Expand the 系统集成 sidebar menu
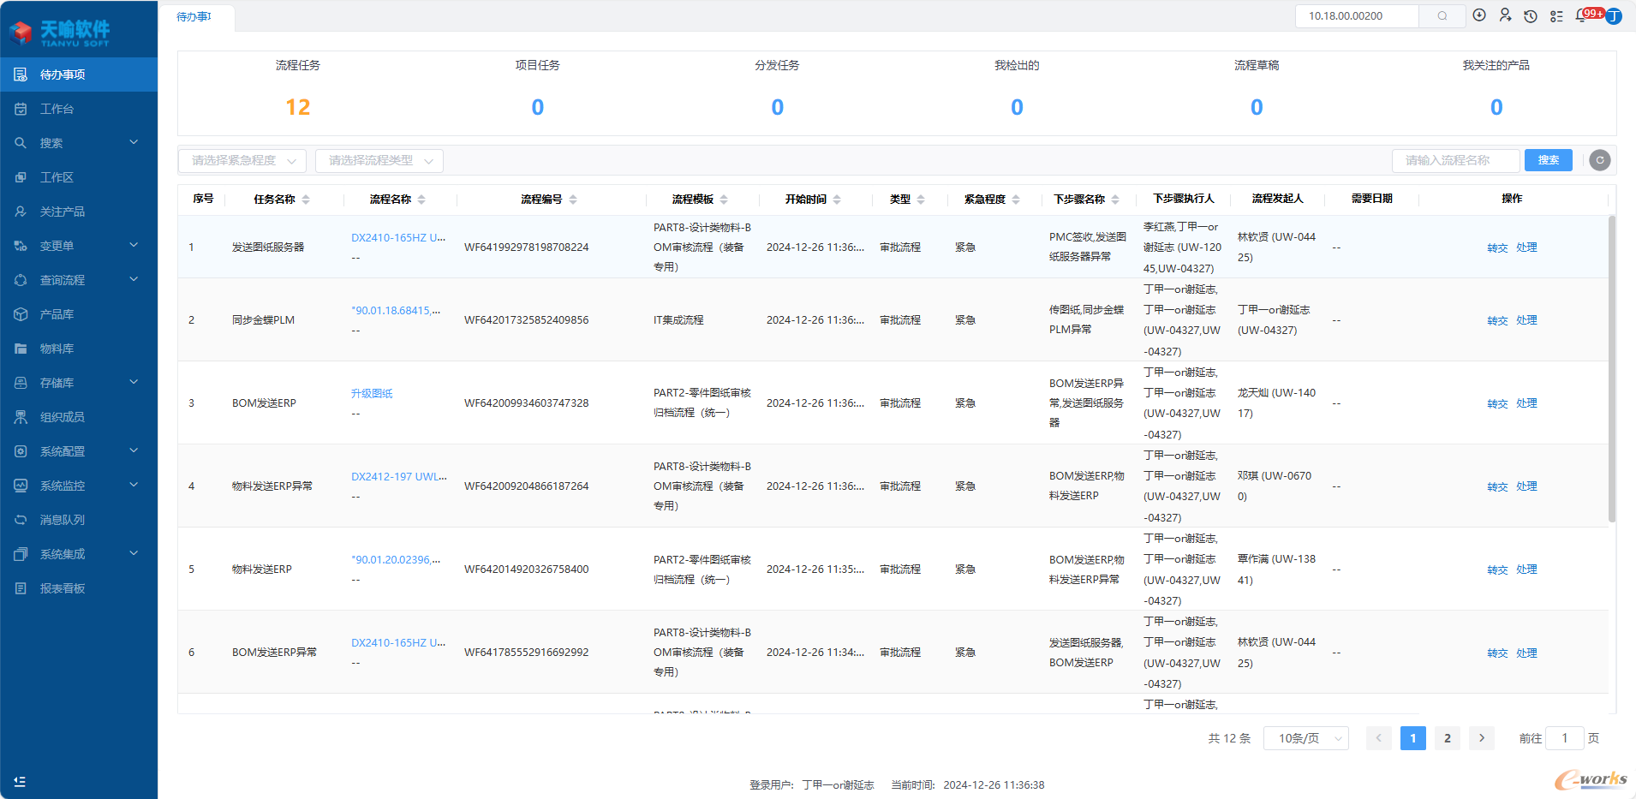Viewport: 1636px width, 799px height. click(79, 554)
